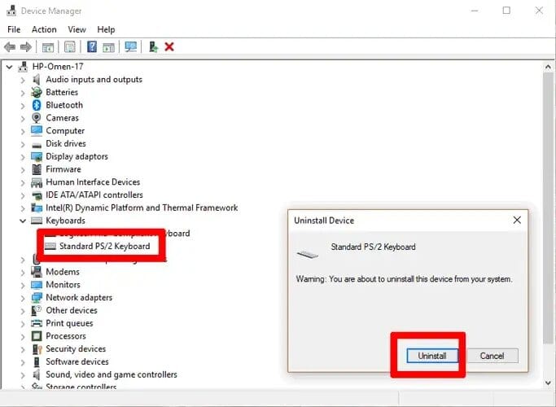Click the Bluetooth category icon

point(37,105)
